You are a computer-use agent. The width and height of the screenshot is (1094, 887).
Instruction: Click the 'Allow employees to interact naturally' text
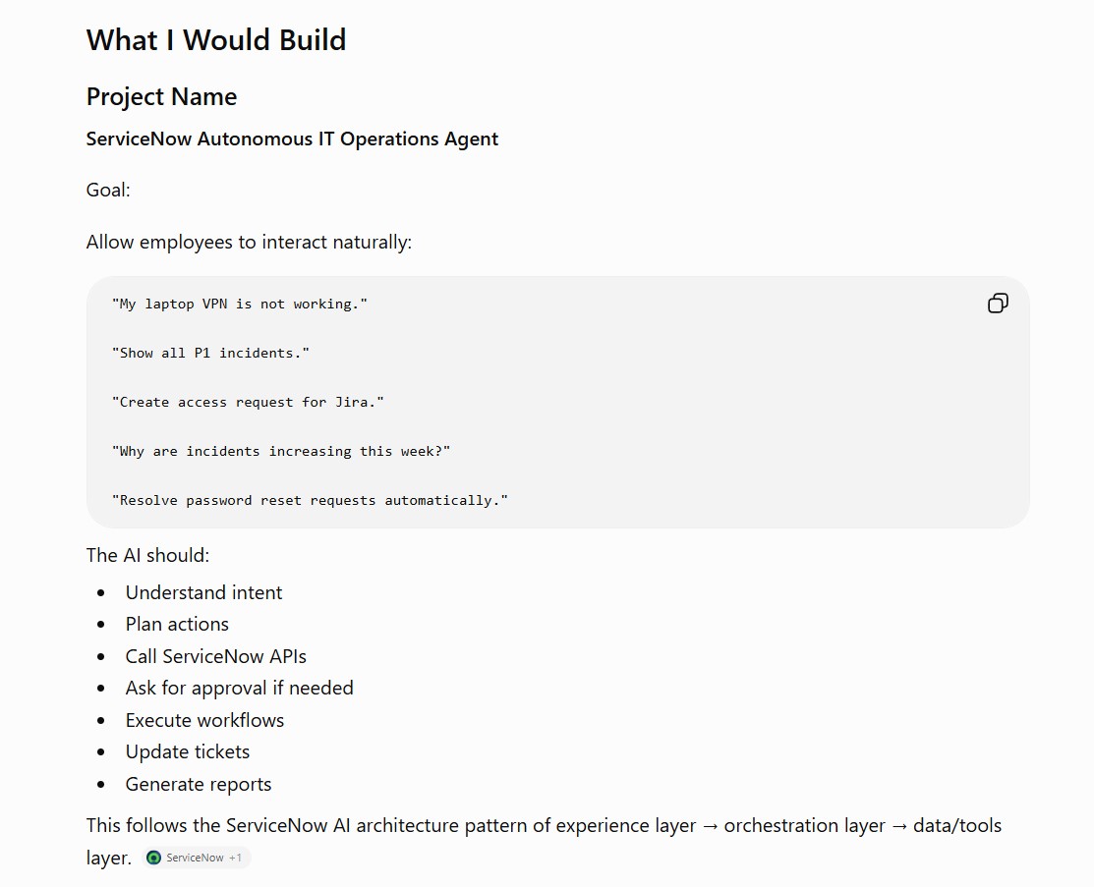(249, 242)
